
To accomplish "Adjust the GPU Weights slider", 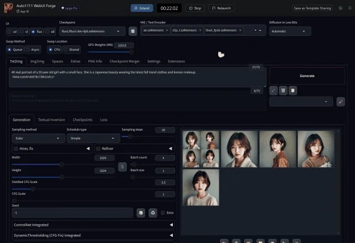I will click(111, 52).
